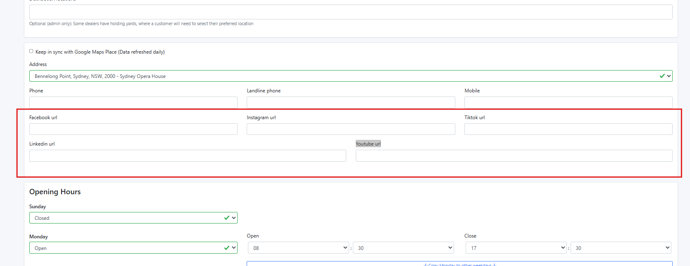Open the Monday status dropdown

coord(133,248)
